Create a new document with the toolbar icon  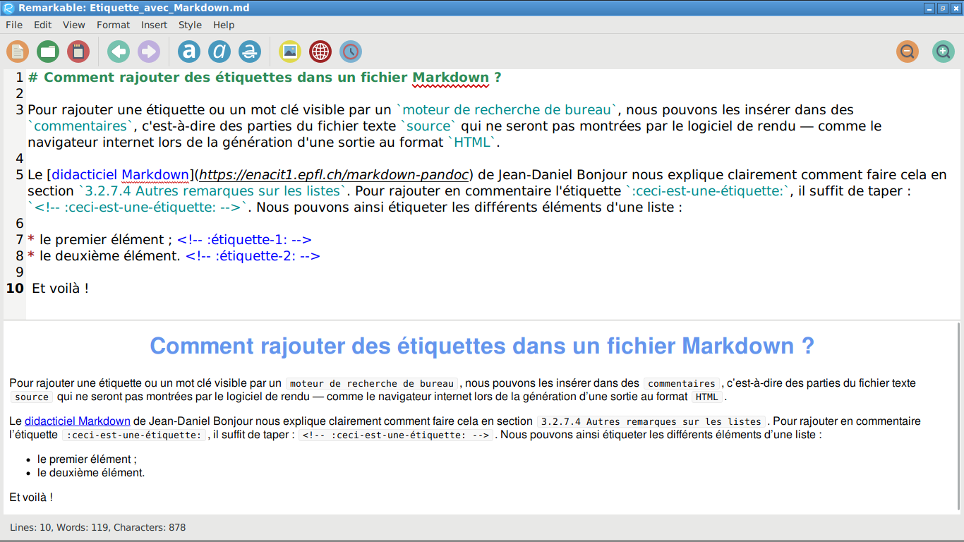coord(18,52)
